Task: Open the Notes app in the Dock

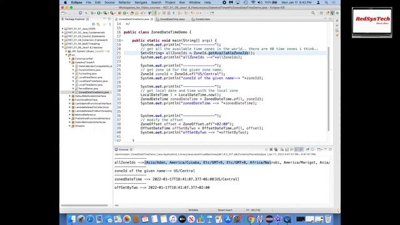Action: tap(164, 219)
